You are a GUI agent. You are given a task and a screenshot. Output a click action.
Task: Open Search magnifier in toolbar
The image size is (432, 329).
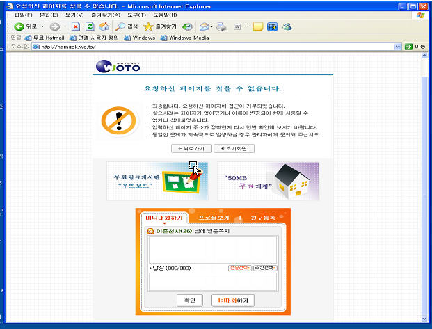(x=120, y=26)
